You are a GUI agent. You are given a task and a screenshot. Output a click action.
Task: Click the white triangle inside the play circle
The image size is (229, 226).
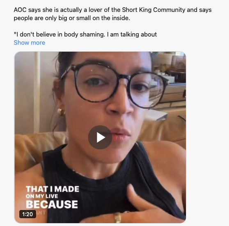[101, 137]
